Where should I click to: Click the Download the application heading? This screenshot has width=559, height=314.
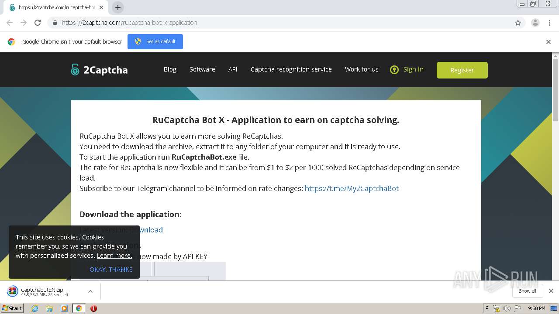click(x=131, y=214)
